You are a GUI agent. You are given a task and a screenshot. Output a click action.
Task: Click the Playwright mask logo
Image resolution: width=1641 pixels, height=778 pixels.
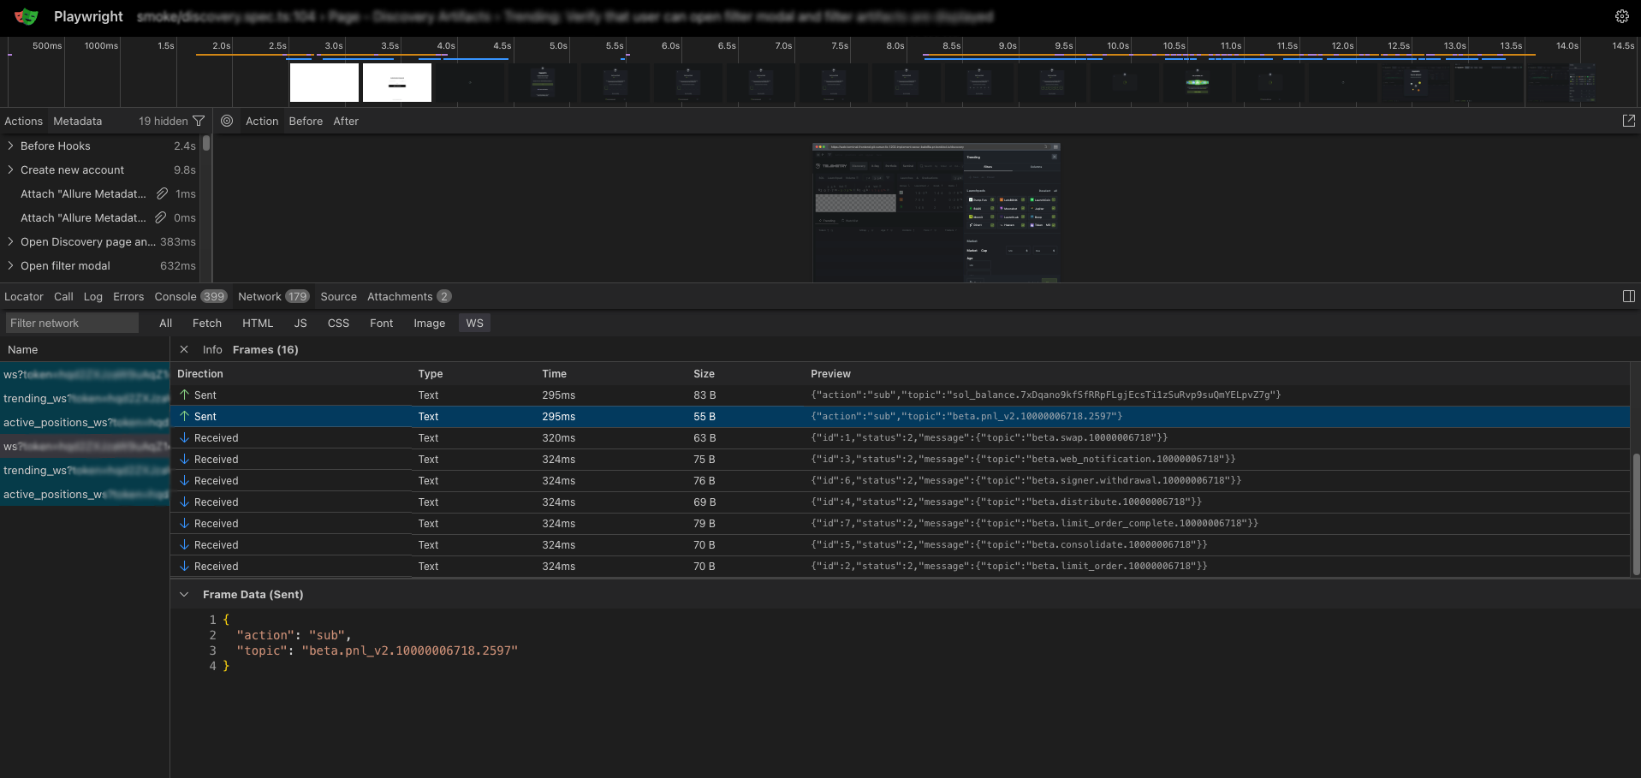[26, 15]
